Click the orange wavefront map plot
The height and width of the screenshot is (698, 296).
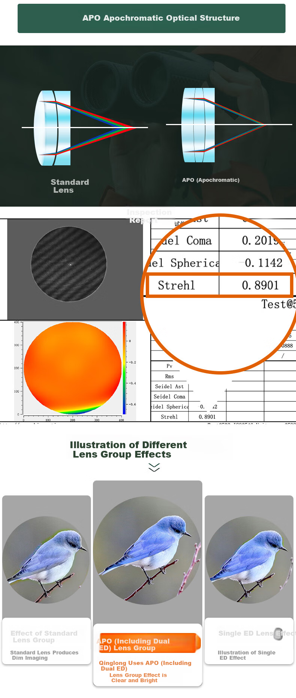(x=73, y=368)
